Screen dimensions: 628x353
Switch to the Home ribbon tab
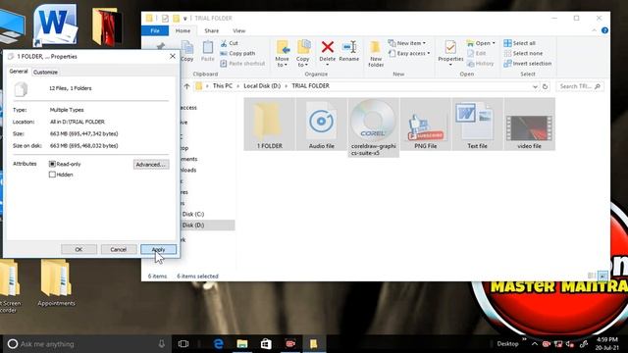pos(183,30)
